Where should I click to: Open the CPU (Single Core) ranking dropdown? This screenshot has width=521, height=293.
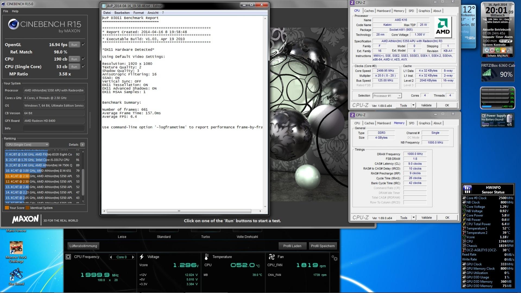click(x=27, y=145)
